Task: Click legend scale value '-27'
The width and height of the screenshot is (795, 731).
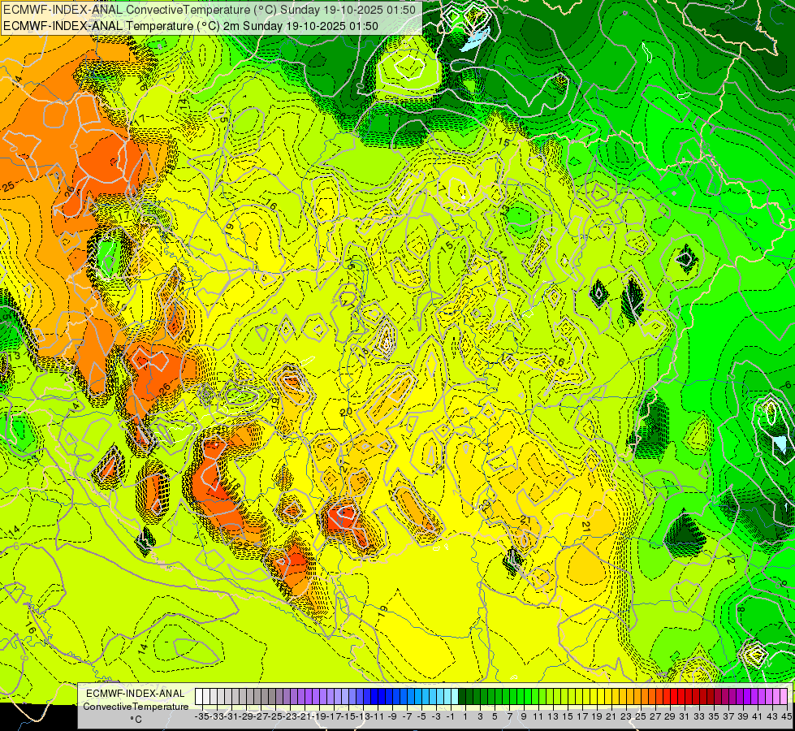Action: (261, 716)
